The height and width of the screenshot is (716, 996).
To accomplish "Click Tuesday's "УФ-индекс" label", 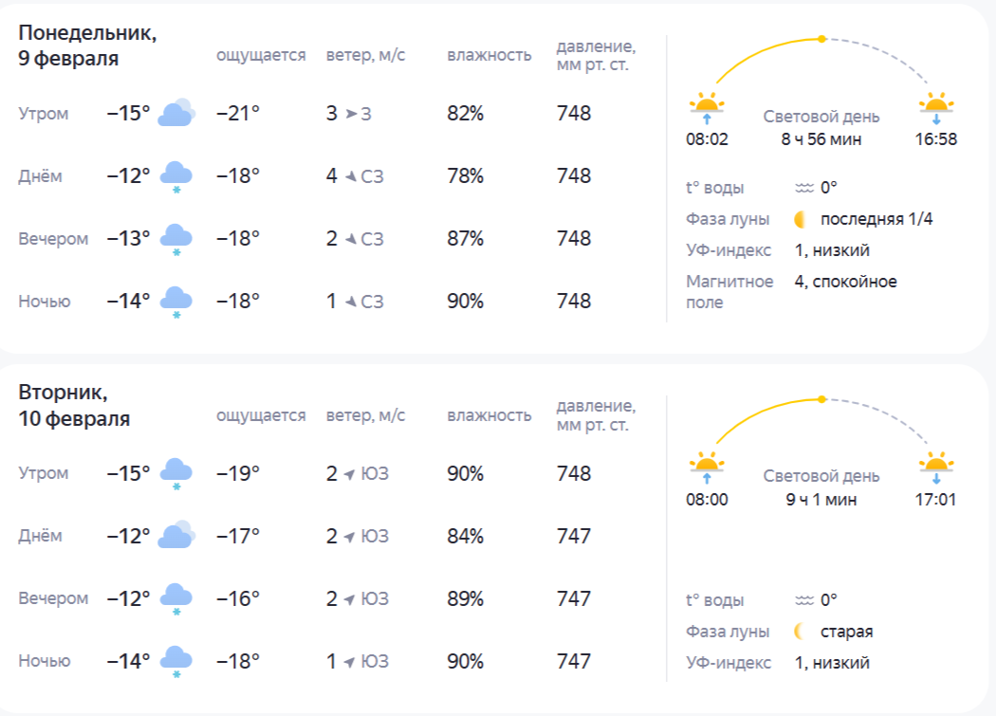I will 729,663.
